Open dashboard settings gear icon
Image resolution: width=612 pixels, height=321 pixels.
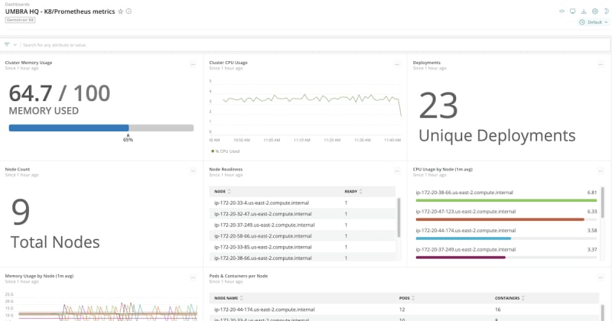[x=594, y=11]
